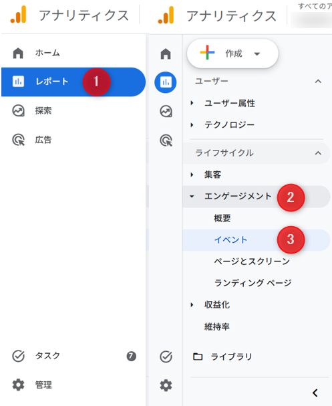Expand the テクノロジー tree arrow
Screen dimensions: 332x406
coord(192,125)
